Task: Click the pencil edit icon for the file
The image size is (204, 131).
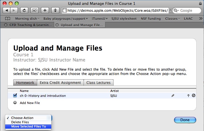Action: [173, 96]
